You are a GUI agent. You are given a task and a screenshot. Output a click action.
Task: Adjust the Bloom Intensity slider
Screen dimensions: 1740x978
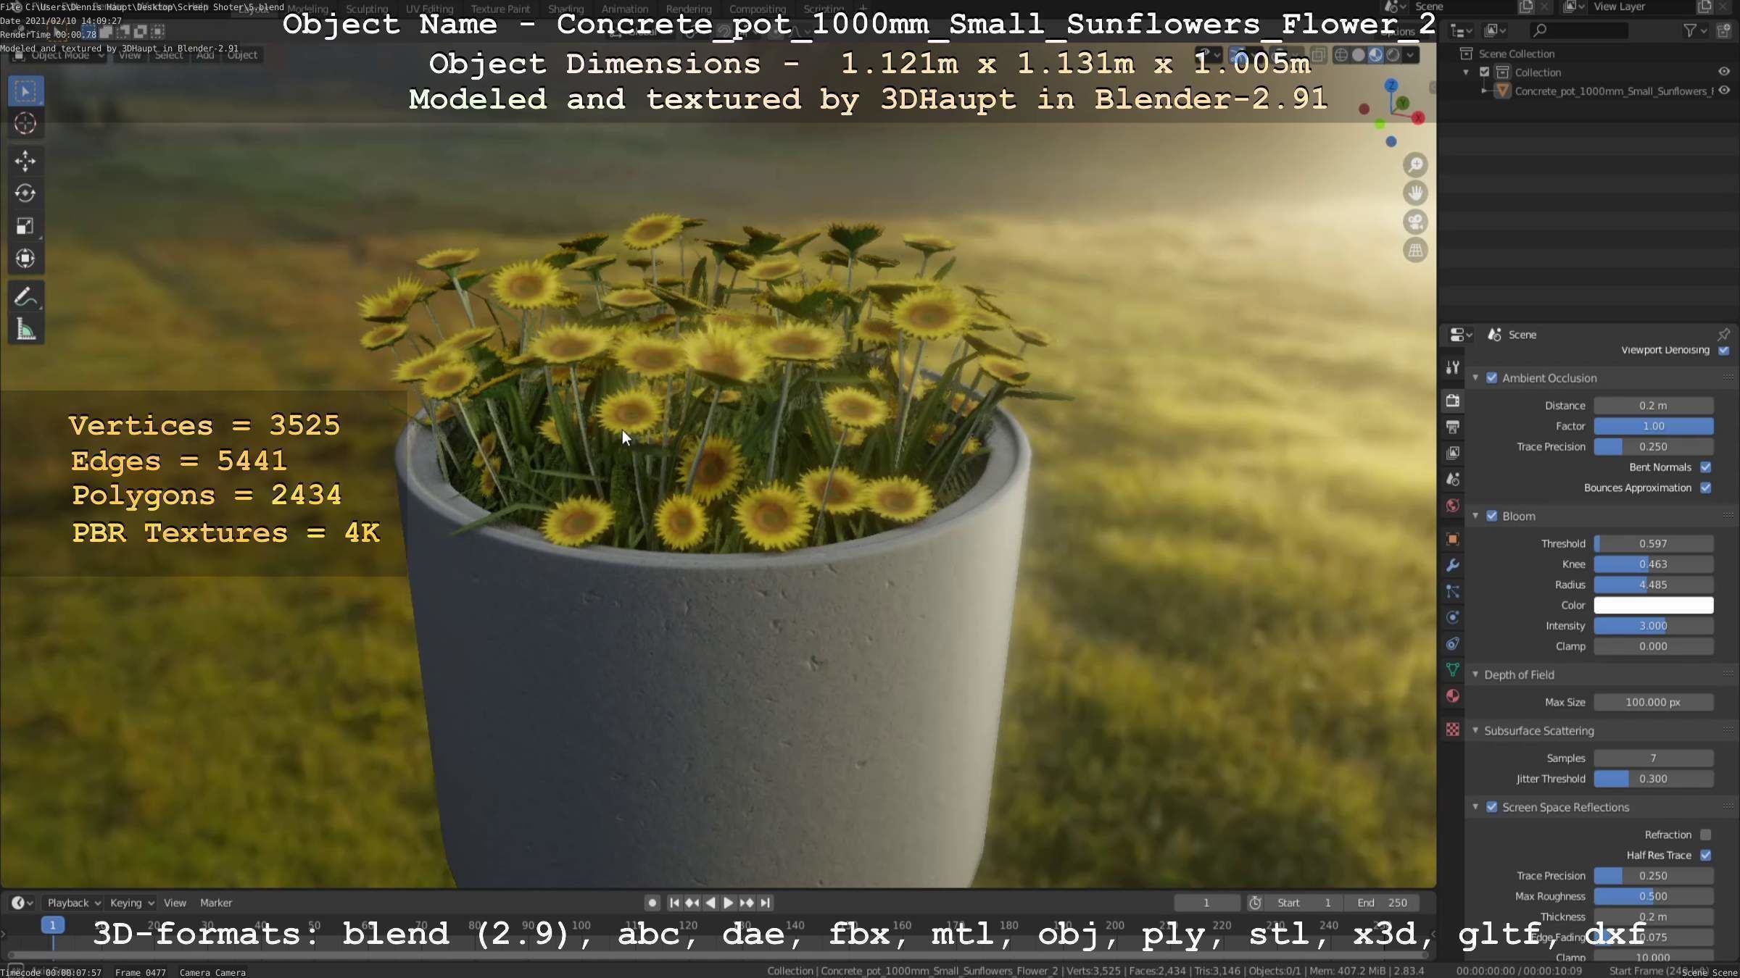pos(1653,626)
